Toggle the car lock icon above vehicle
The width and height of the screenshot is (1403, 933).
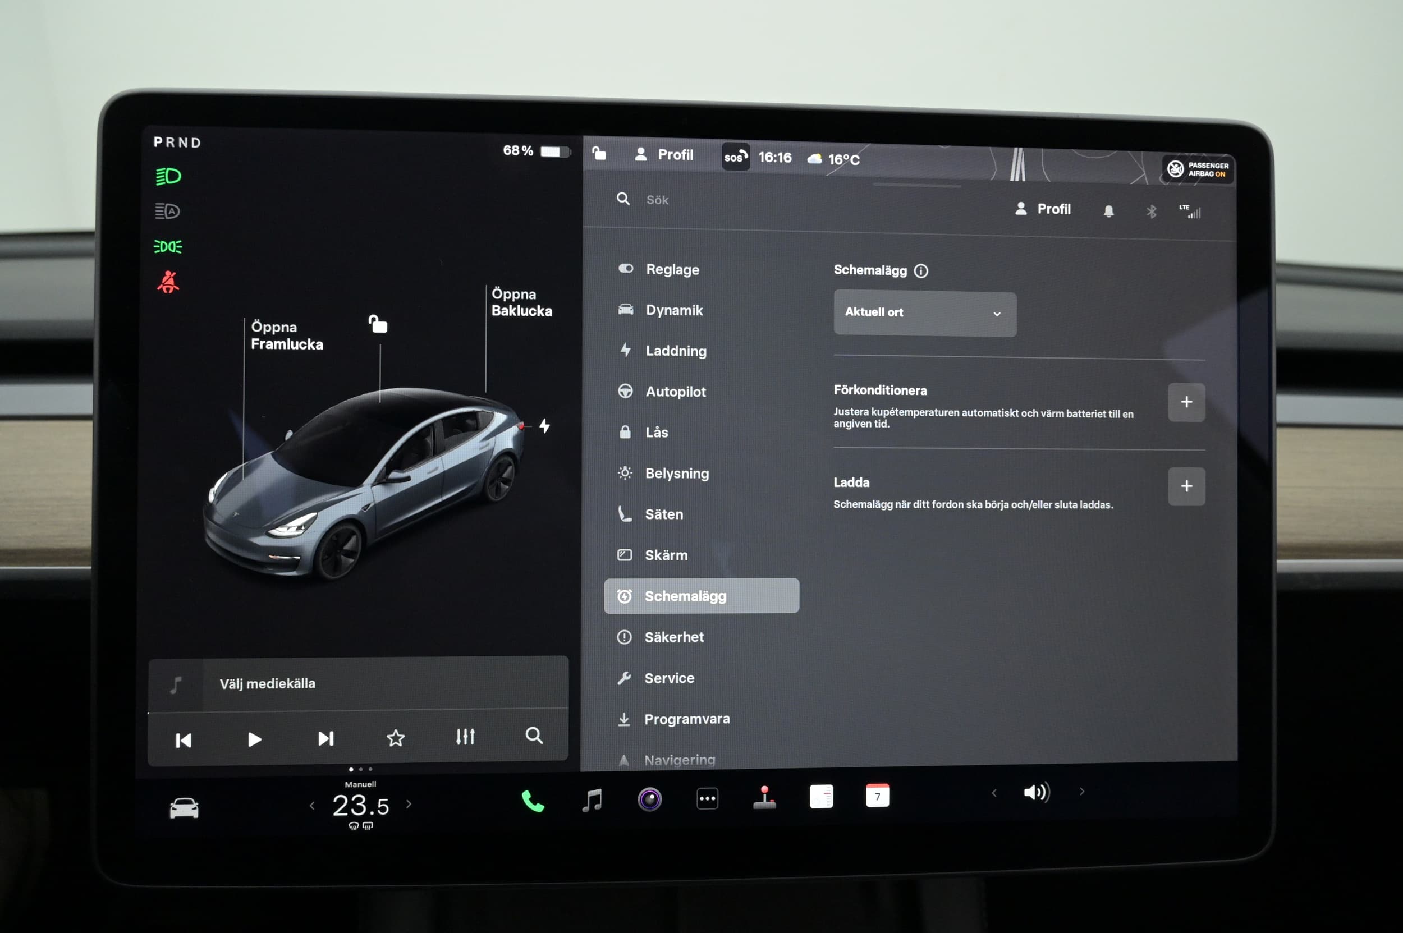pos(378,324)
